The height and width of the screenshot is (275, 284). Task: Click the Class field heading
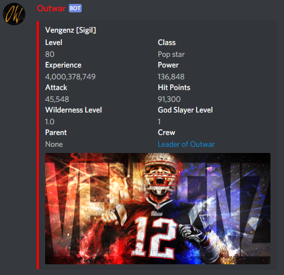point(167,42)
